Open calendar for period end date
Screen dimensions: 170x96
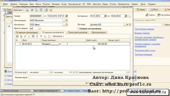[x=126, y=16]
